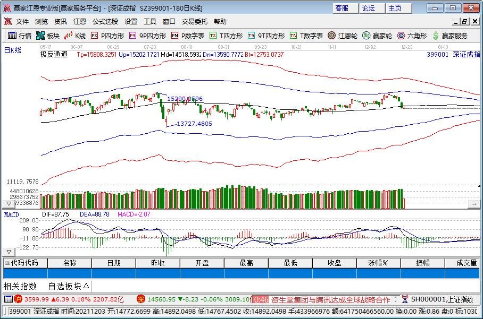Select the 9T四方形 tool
This screenshot has width=483, height=319.
266,36
